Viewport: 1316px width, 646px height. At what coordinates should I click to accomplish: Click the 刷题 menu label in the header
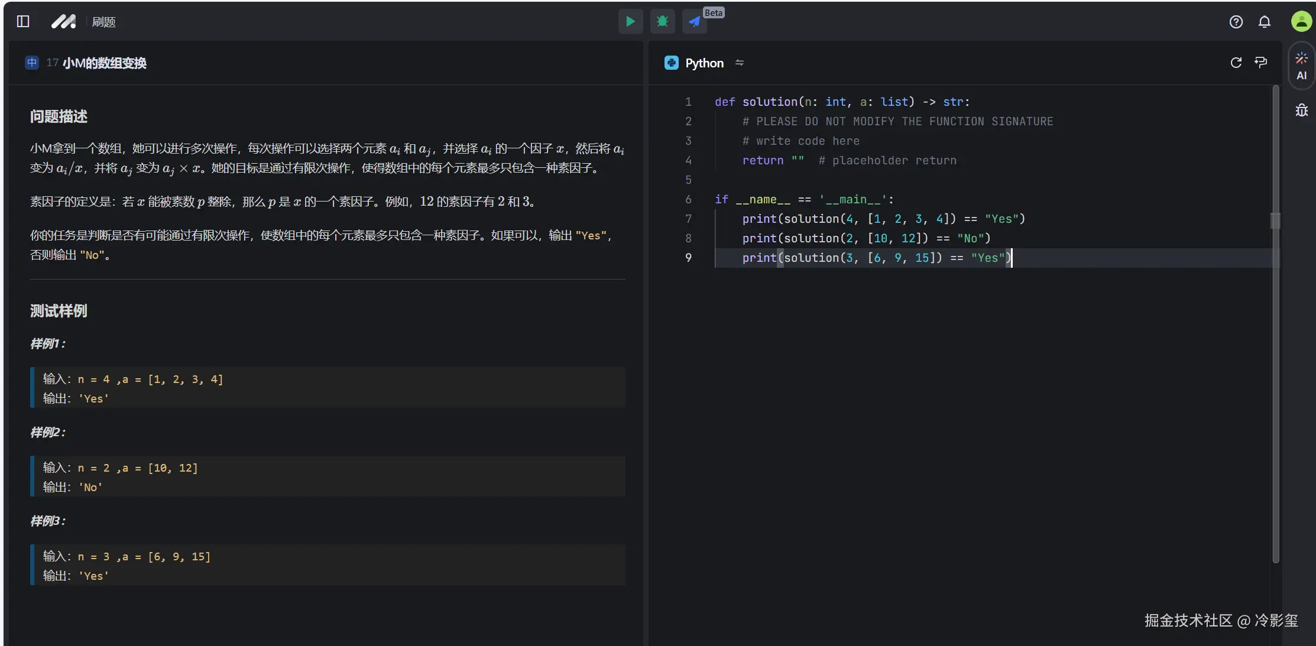click(x=104, y=21)
